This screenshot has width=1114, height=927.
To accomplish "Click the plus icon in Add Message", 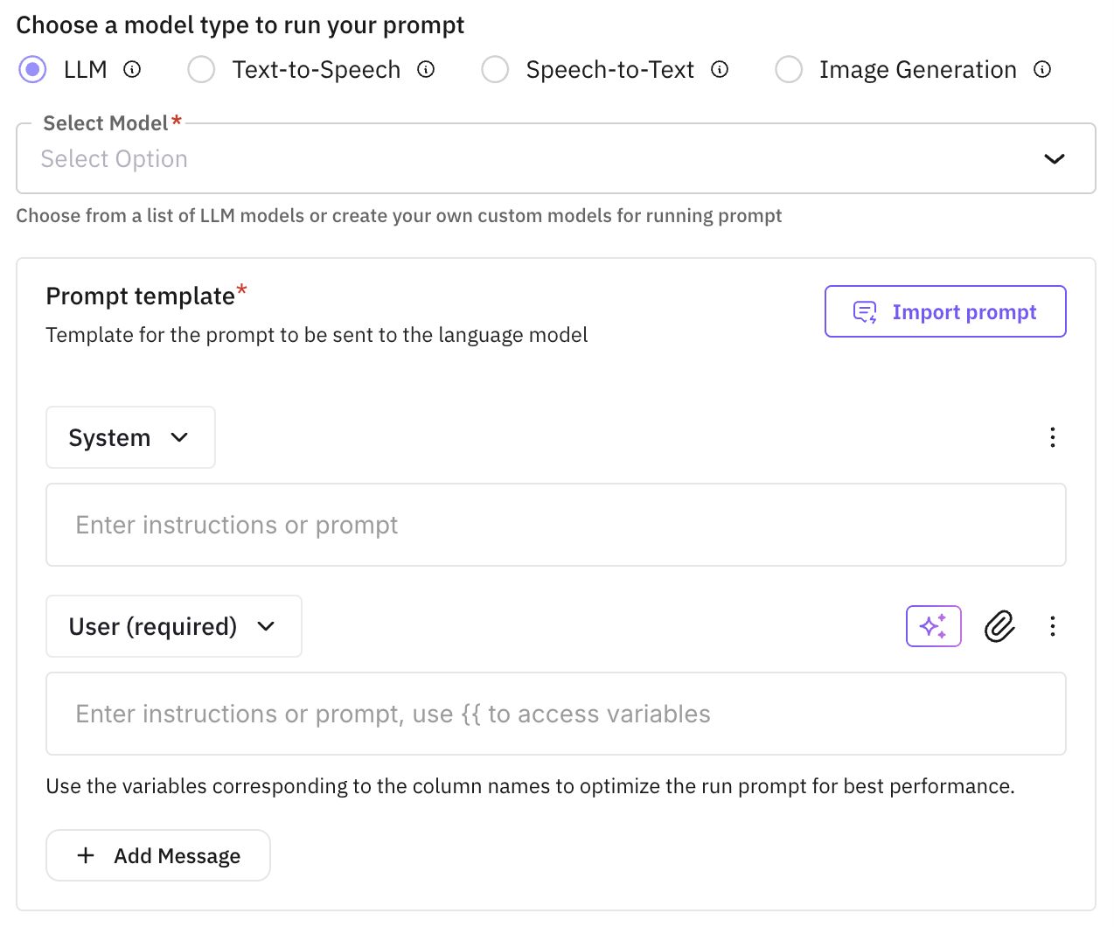I will coord(86,855).
